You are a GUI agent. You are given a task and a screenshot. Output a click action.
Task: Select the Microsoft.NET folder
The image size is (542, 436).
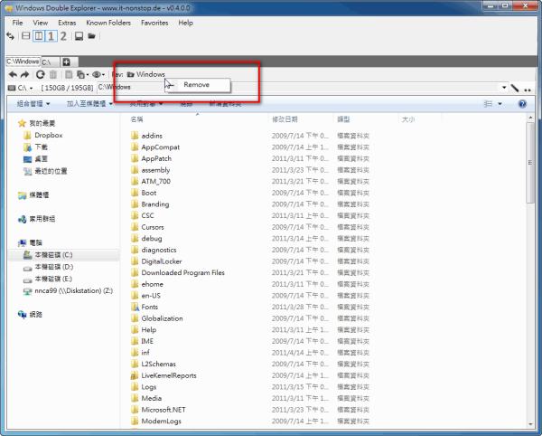(x=158, y=410)
